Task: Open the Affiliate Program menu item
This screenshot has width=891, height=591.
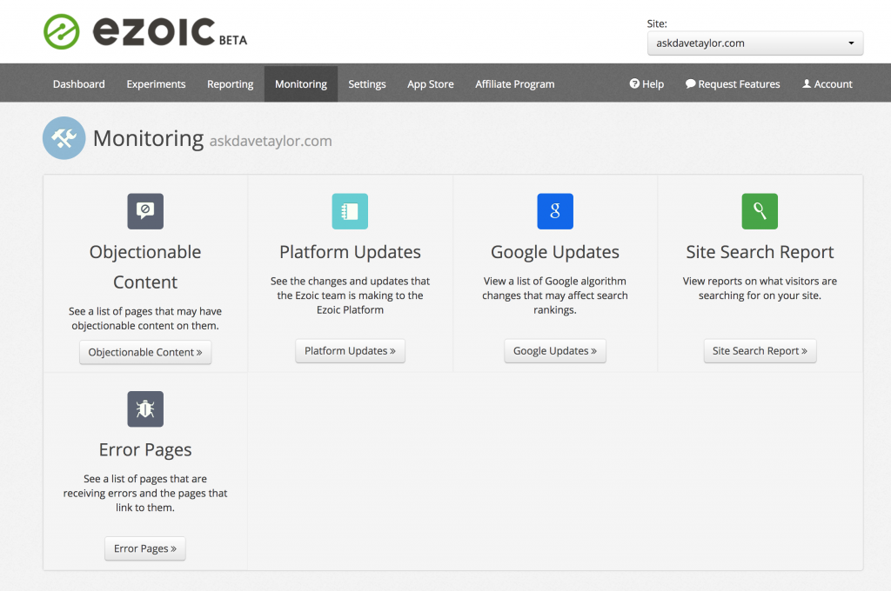Action: pyautogui.click(x=515, y=84)
